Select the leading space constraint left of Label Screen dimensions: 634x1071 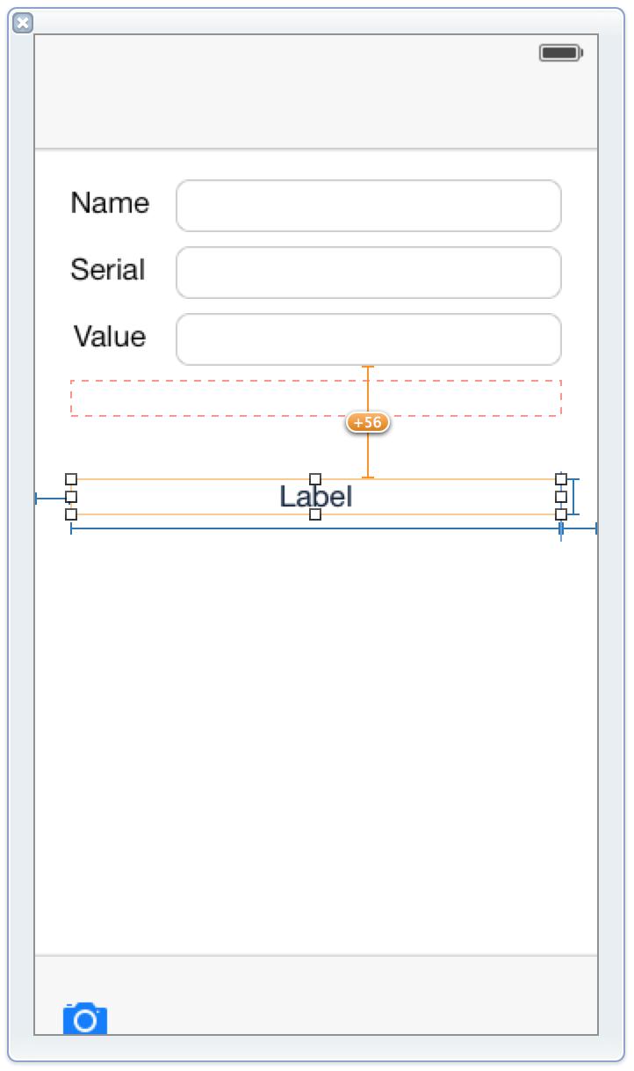click(51, 499)
